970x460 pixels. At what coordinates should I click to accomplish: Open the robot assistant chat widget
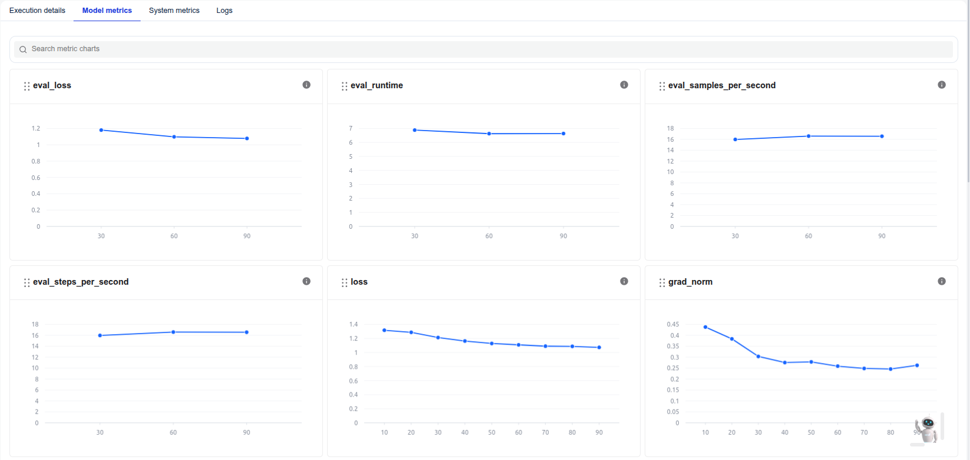(x=928, y=429)
